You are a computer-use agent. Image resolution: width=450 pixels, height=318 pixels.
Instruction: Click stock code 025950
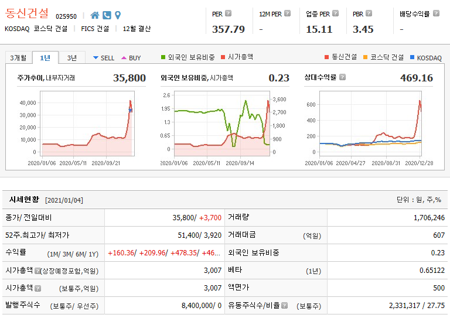click(x=66, y=16)
